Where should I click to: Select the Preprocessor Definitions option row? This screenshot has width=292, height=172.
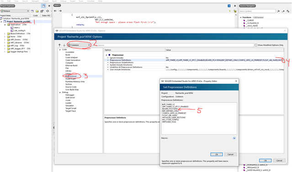tap(194, 60)
